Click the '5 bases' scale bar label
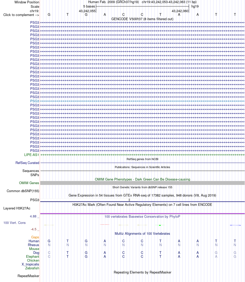 pyautogui.click(x=89, y=6)
